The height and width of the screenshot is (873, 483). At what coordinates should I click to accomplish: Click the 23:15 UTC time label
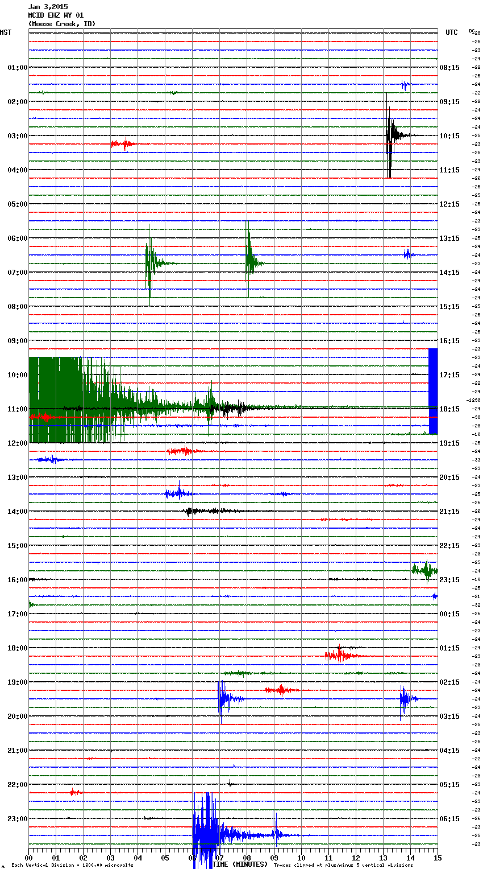pyautogui.click(x=449, y=579)
